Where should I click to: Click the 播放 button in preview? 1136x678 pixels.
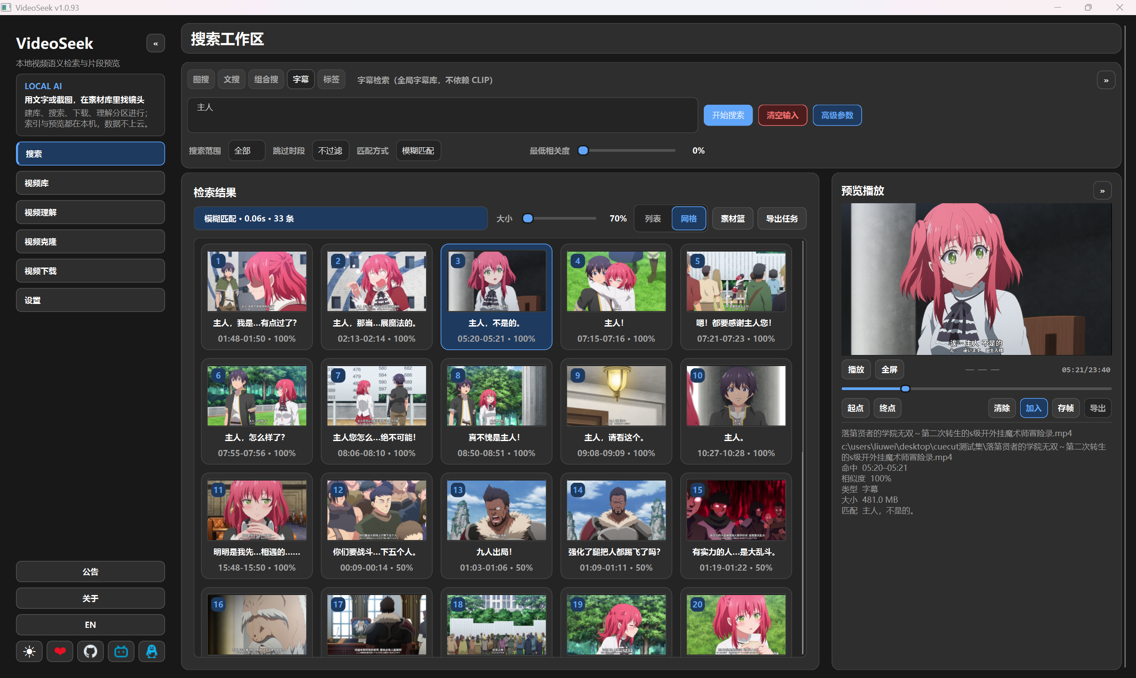pyautogui.click(x=856, y=370)
